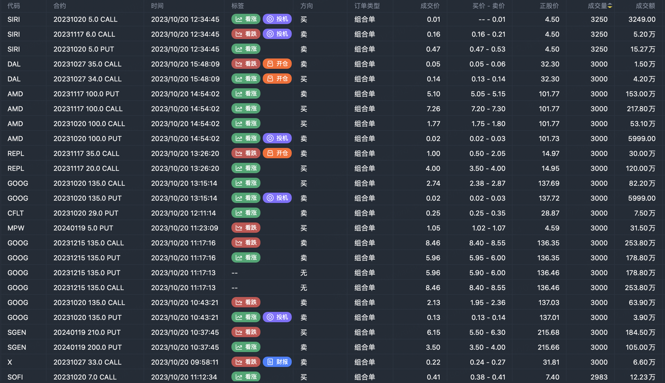Click 开仓 tag on DAL 34.0 CALL row

(x=277, y=79)
